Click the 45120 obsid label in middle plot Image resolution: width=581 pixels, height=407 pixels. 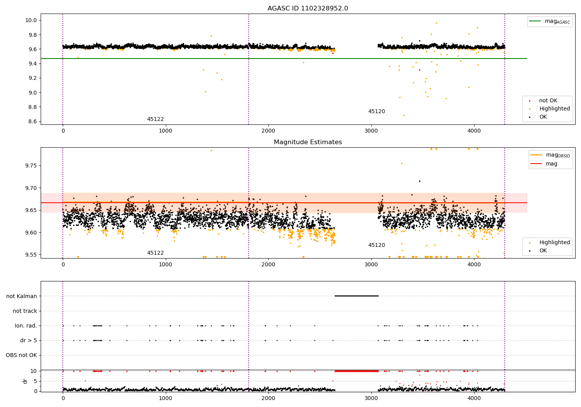pos(376,245)
